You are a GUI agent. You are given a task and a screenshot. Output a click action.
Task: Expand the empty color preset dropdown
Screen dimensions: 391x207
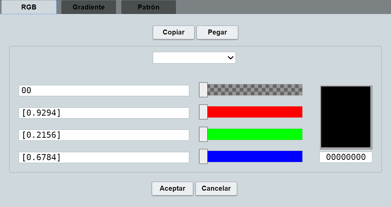(194, 58)
